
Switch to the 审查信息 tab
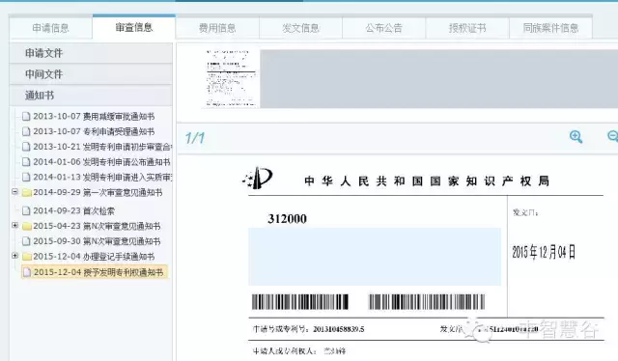(134, 27)
